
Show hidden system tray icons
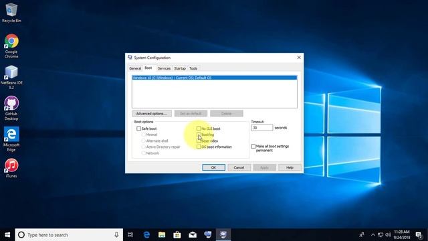pyautogui.click(x=373, y=235)
